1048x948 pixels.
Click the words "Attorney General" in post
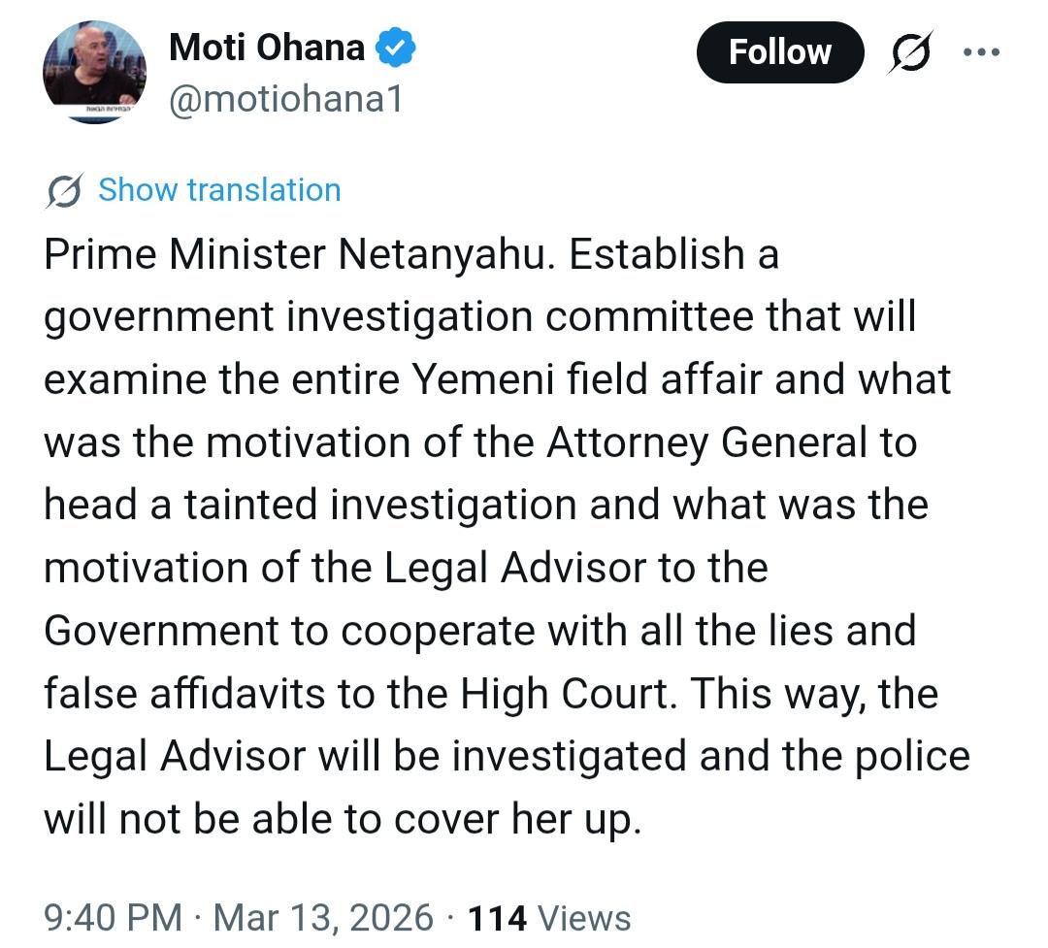point(705,442)
